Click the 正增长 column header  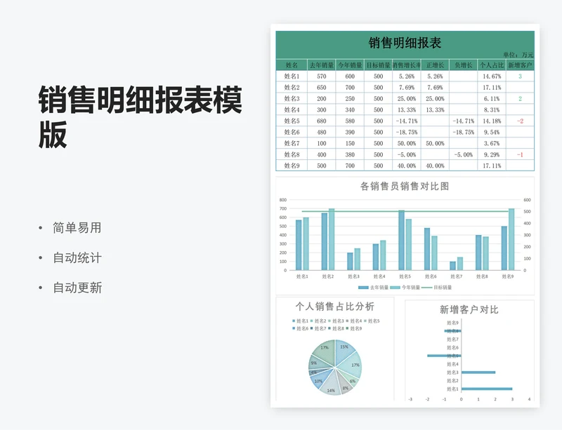(435, 65)
